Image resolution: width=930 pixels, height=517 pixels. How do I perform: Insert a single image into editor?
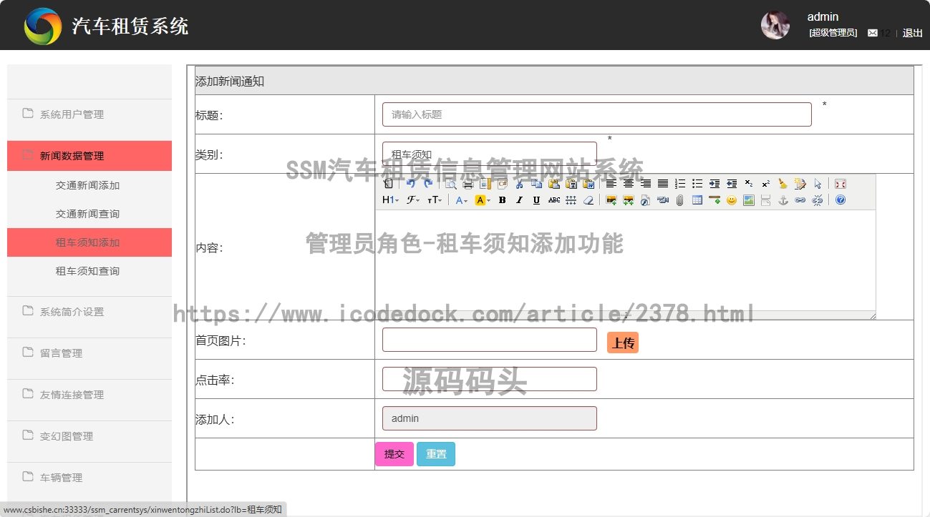coord(611,200)
